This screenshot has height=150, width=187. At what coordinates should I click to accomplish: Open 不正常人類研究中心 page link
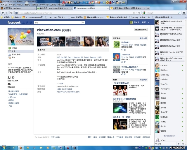(x=130, y=67)
